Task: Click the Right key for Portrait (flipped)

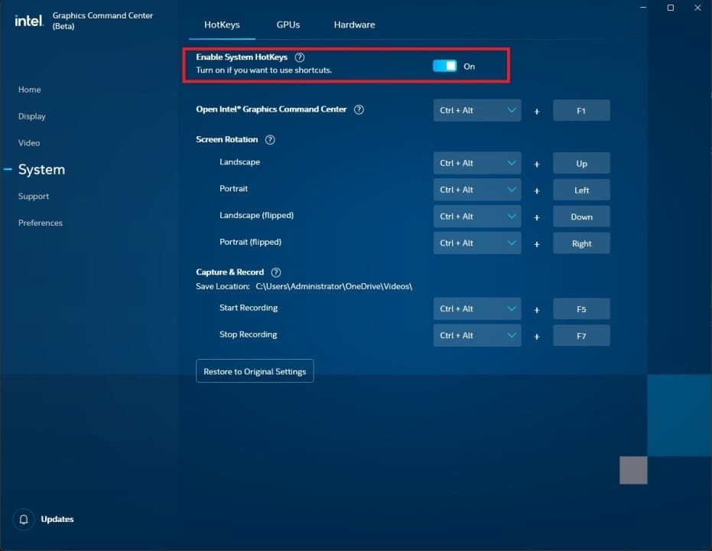Action: tap(581, 243)
